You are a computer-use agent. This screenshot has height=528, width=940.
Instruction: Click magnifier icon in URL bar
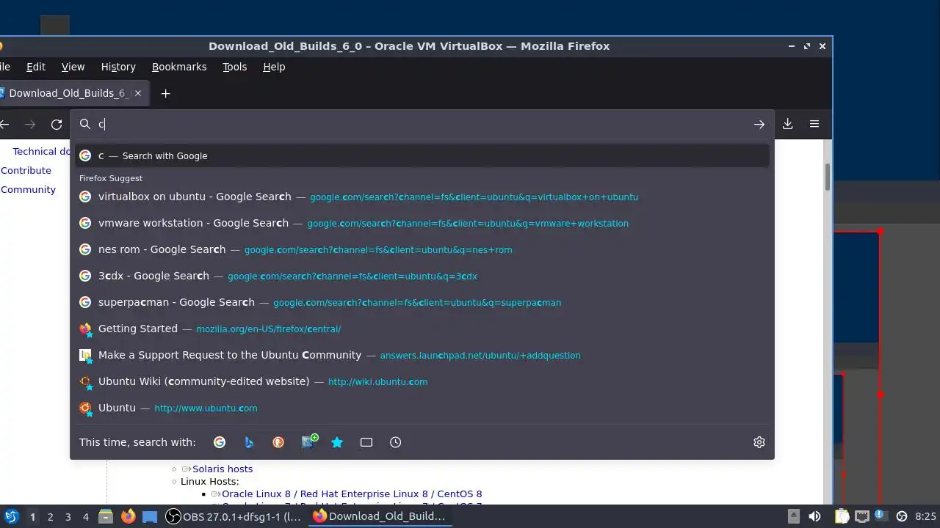point(85,124)
